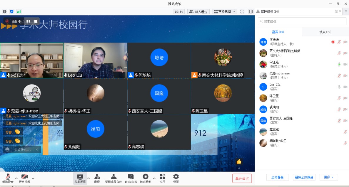Select the Guests (嘉宾) tab
The width and height of the screenshot is (349, 187).
point(278,32)
